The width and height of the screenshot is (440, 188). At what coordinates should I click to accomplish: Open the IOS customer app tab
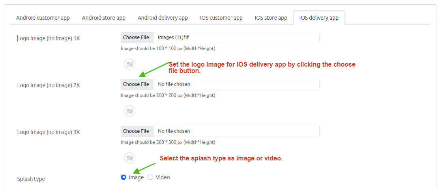221,18
